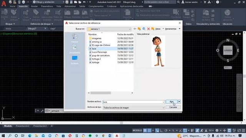
Task: Toggle dynamic input in status bar
Action: tap(157, 130)
